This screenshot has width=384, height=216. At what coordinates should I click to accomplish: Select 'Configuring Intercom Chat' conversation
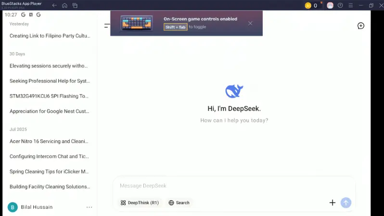49,156
